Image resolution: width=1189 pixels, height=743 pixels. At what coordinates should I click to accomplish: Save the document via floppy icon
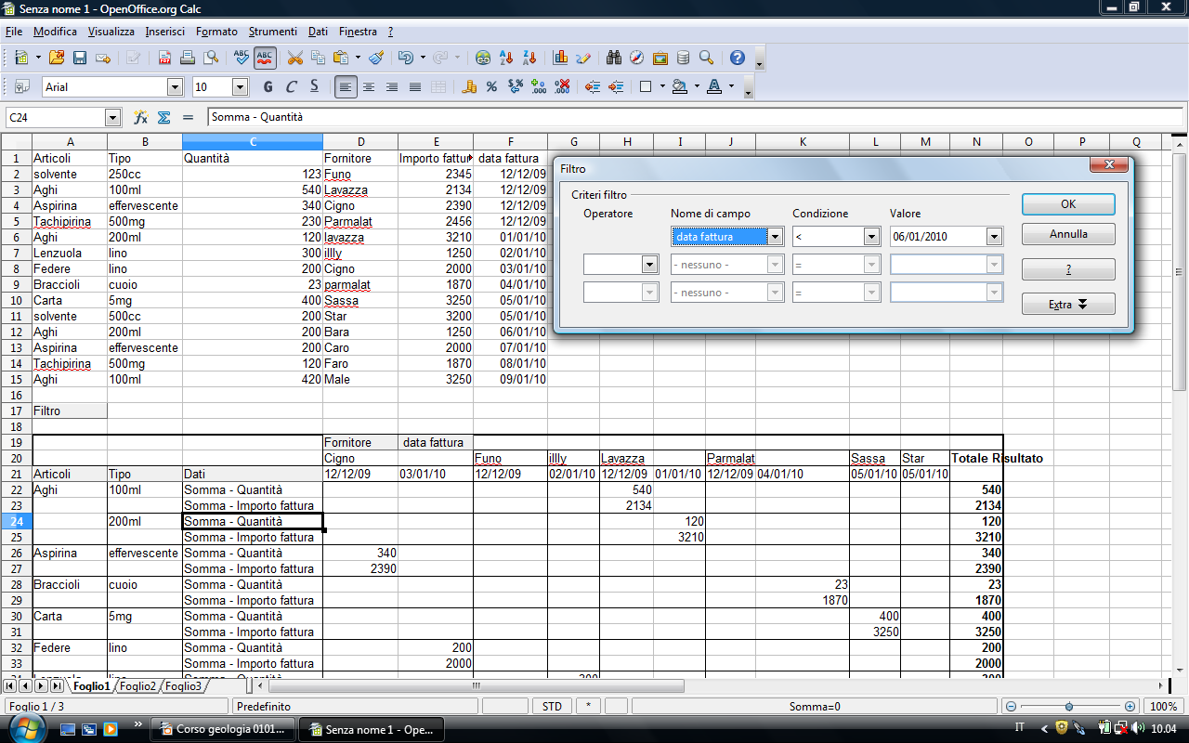pyautogui.click(x=80, y=58)
